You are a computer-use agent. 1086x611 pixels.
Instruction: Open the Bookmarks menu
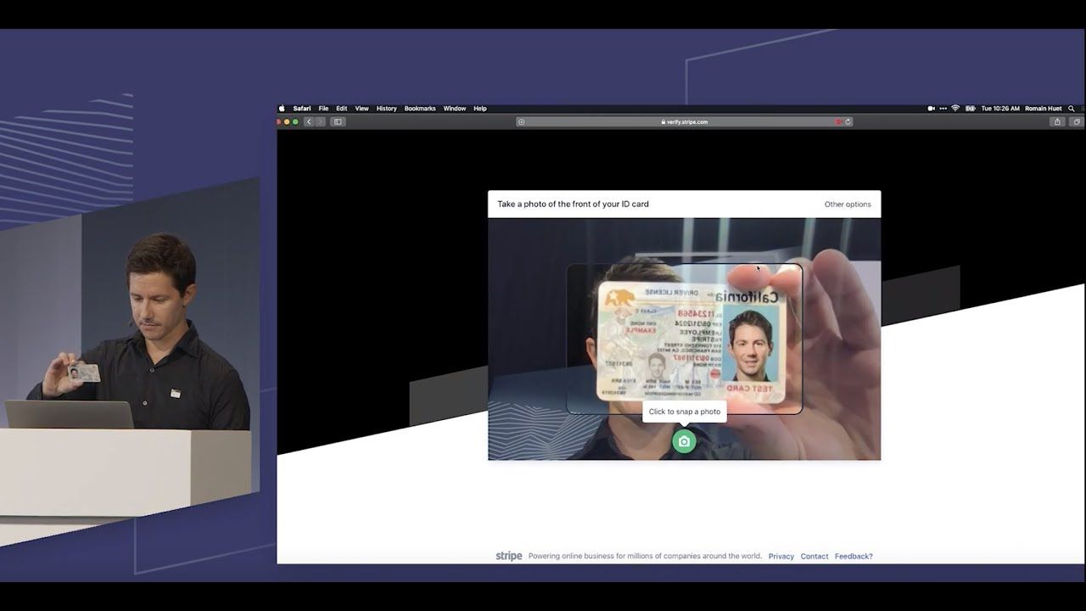(x=419, y=108)
